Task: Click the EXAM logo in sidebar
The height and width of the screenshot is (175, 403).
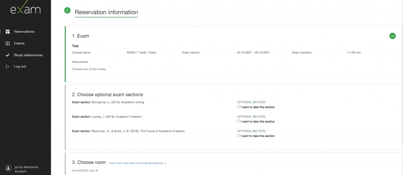Action: tap(25, 9)
